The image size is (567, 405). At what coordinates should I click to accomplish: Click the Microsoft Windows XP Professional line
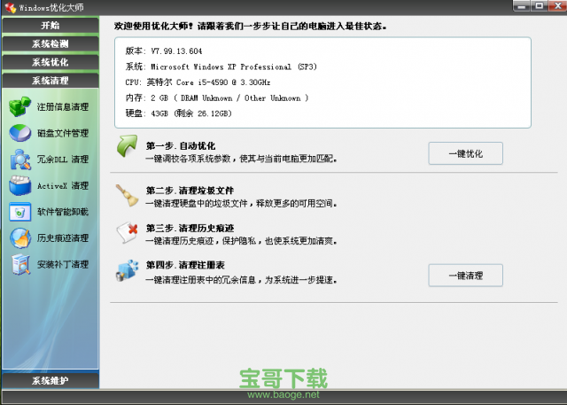221,66
